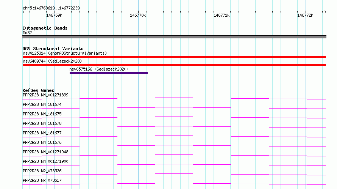Open transcript PPP2R2B|NM_181677

(42, 133)
